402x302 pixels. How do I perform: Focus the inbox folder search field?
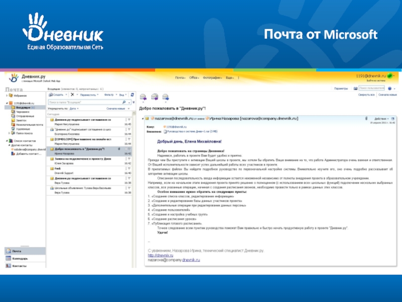tap(85, 102)
